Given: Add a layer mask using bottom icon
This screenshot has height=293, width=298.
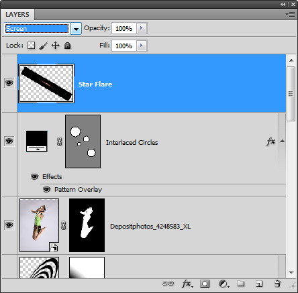Looking at the screenshot, I should click(205, 284).
